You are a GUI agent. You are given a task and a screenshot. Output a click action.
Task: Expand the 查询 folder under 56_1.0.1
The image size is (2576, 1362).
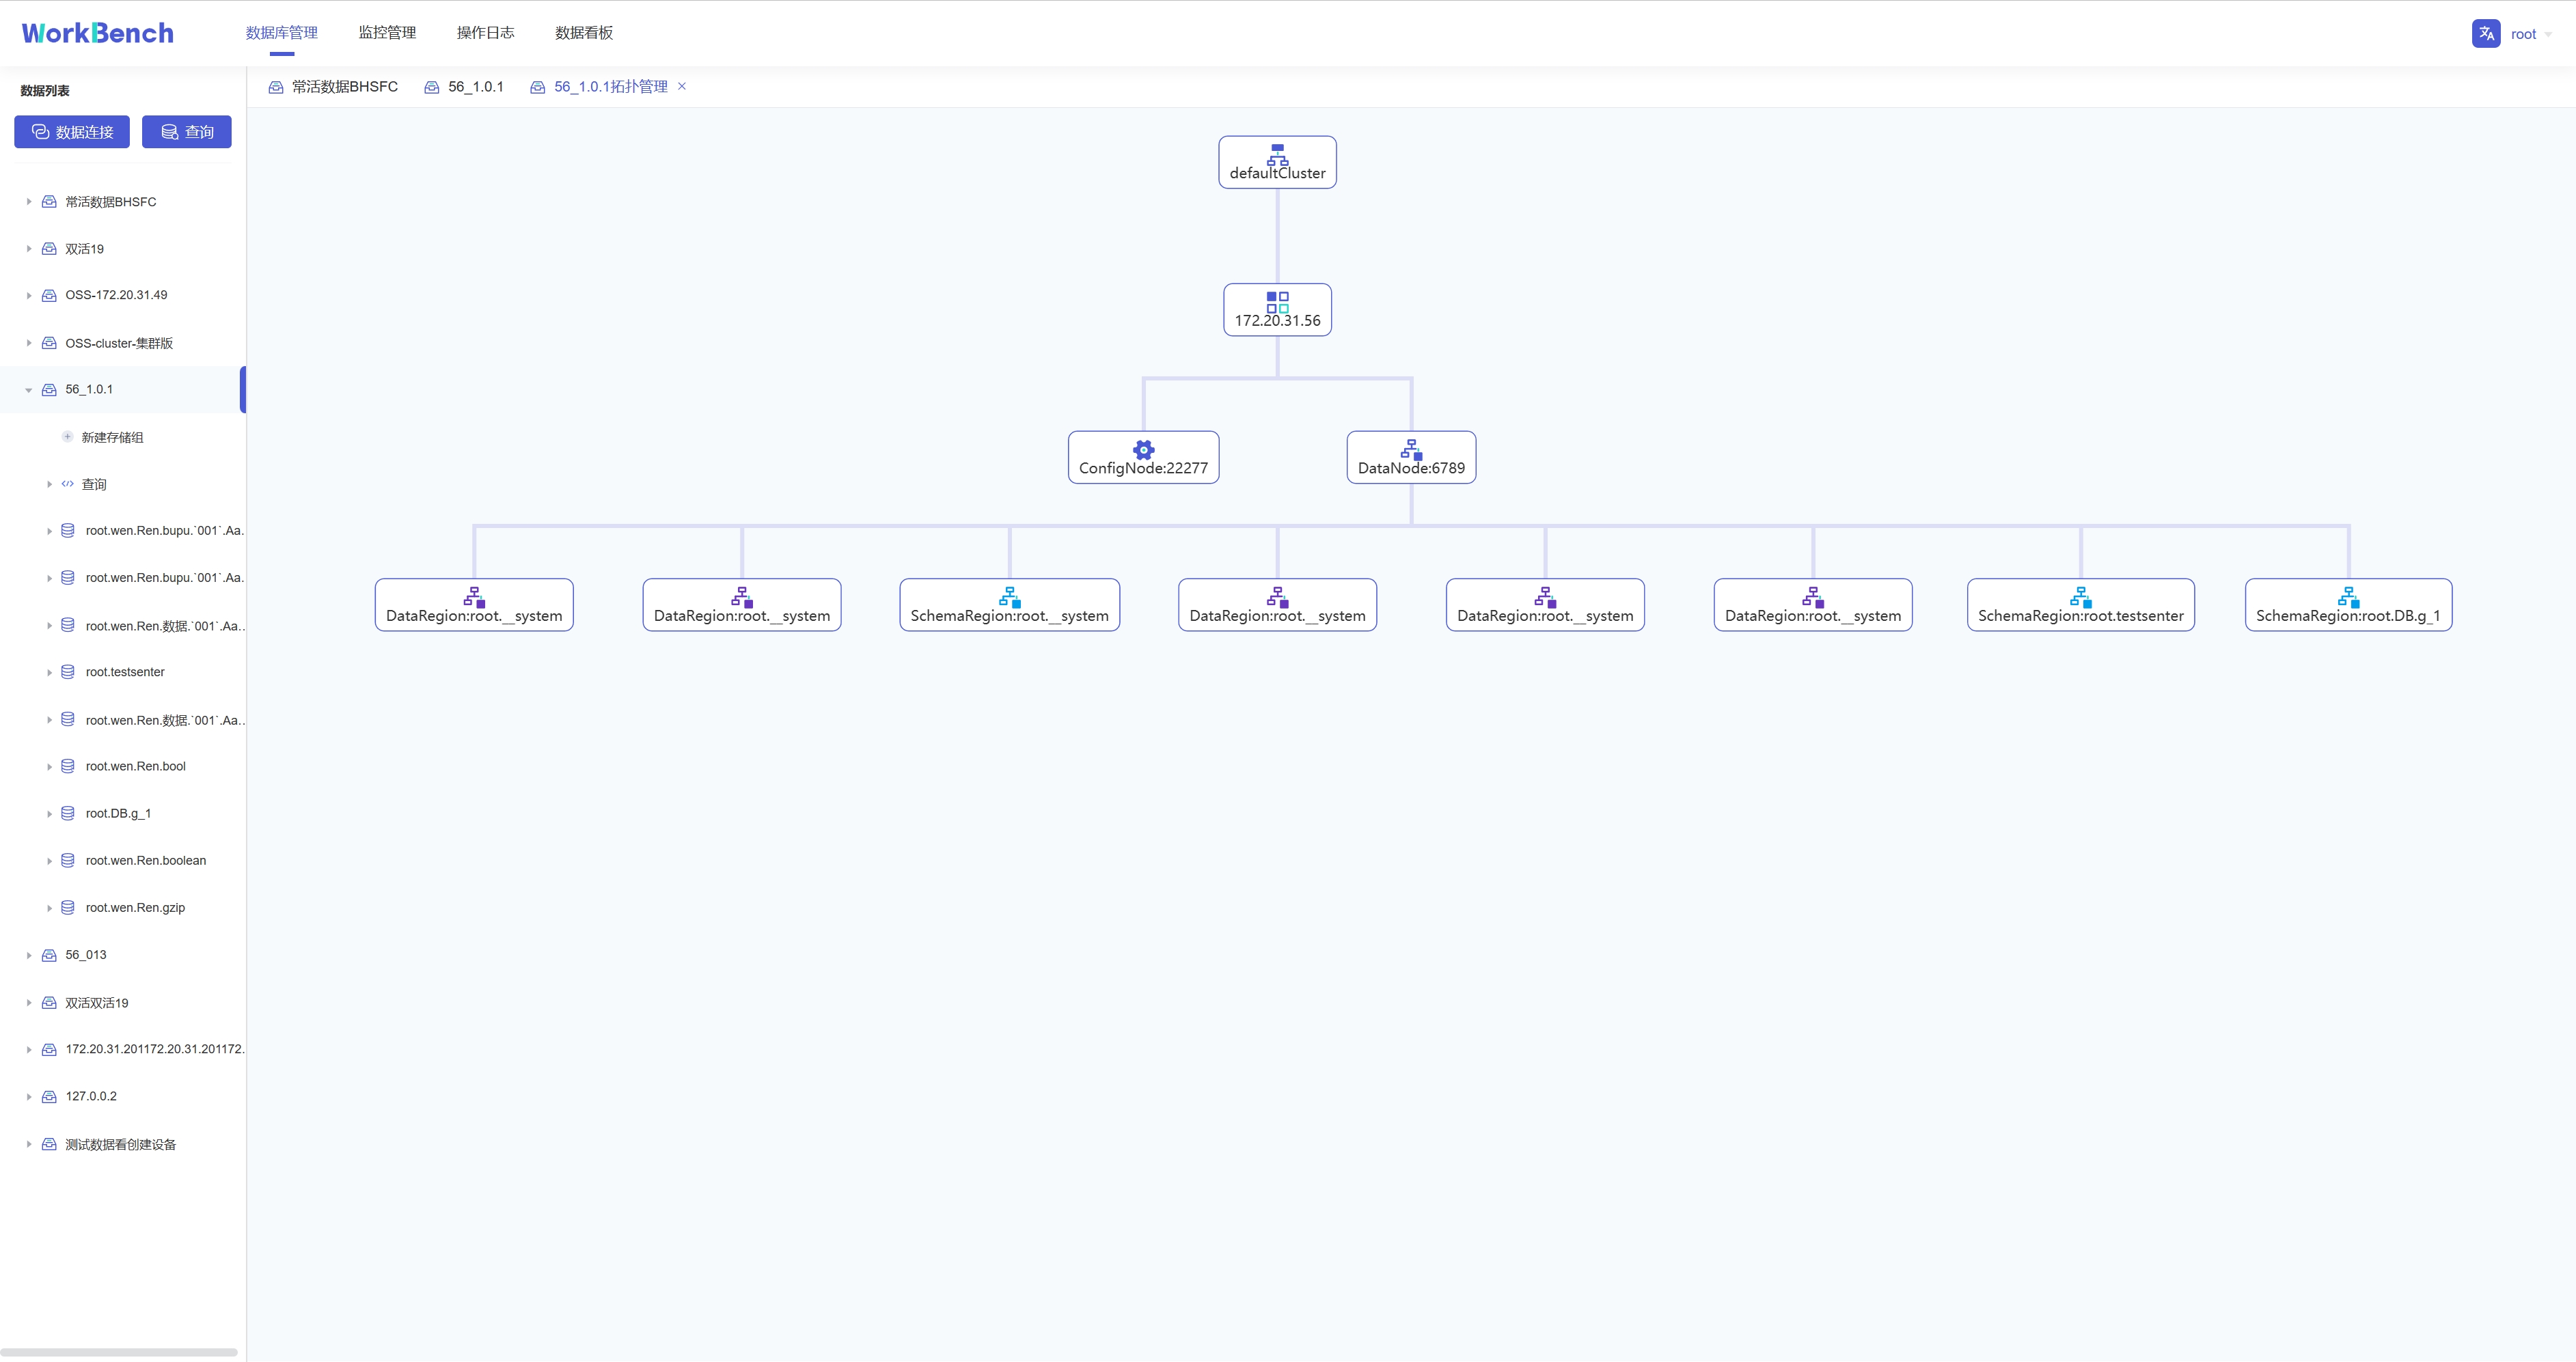49,484
